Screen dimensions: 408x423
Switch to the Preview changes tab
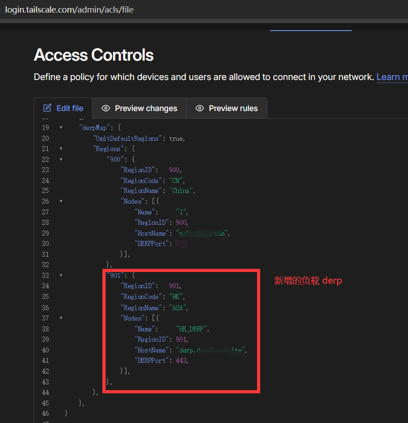(146, 108)
